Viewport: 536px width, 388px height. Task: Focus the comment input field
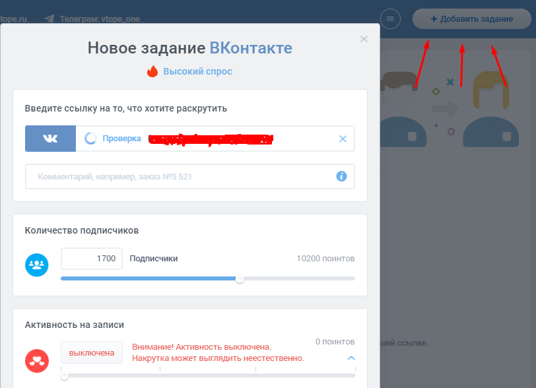(189, 176)
